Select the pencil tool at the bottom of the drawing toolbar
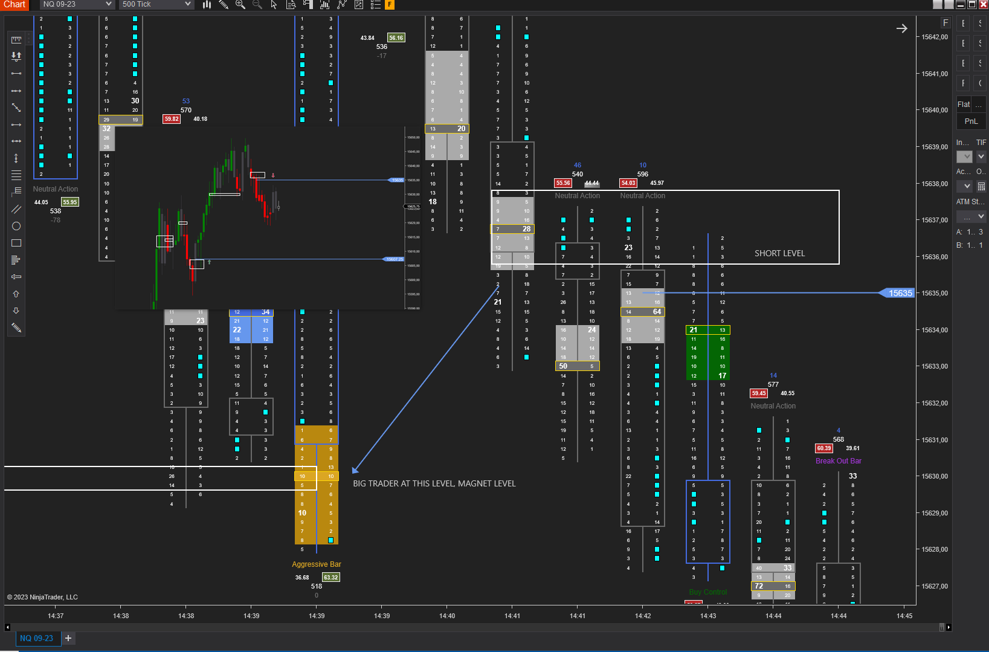The width and height of the screenshot is (989, 652). click(16, 328)
